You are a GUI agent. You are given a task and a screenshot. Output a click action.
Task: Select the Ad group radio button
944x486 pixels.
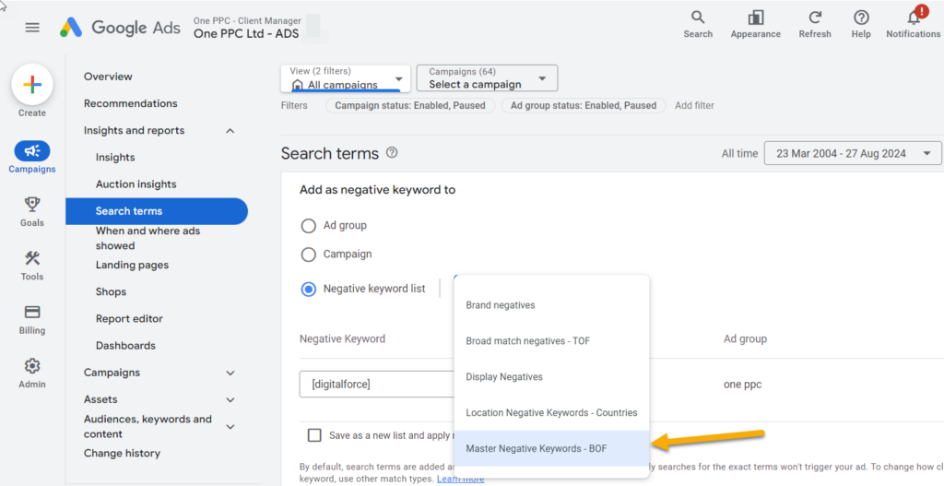tap(309, 225)
